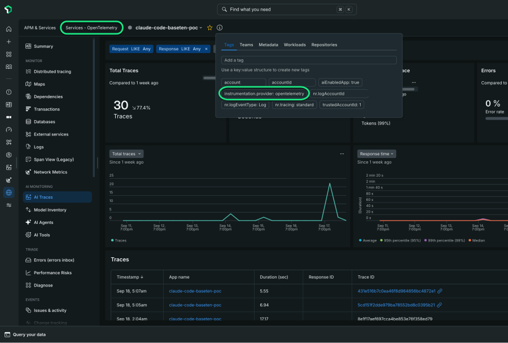Click the Response ID column header
The width and height of the screenshot is (508, 343).
(x=321, y=277)
